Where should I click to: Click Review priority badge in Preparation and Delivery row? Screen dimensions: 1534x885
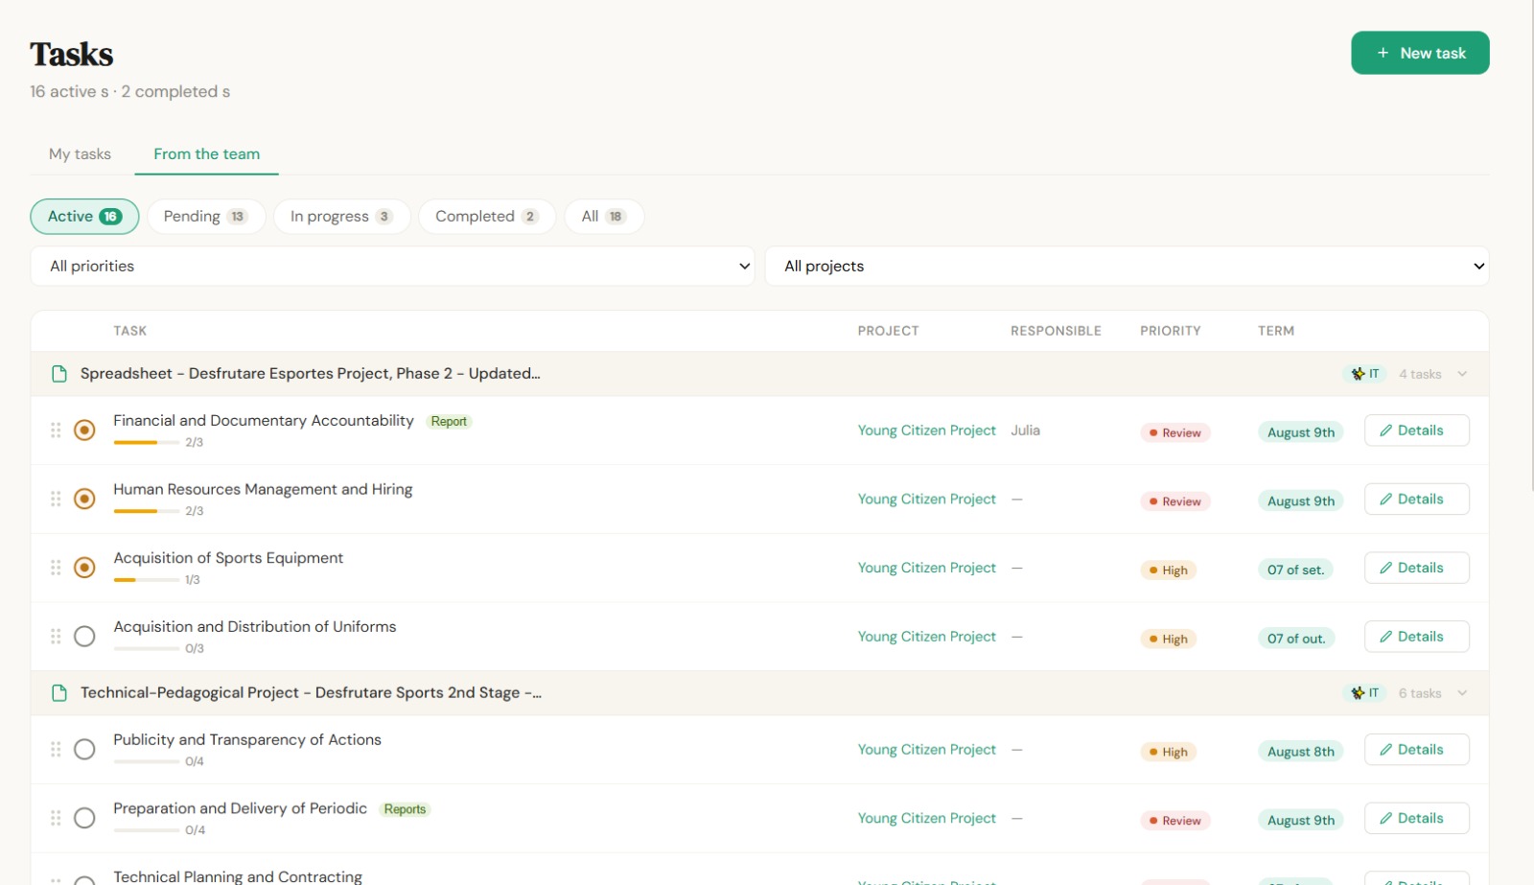pos(1175,821)
